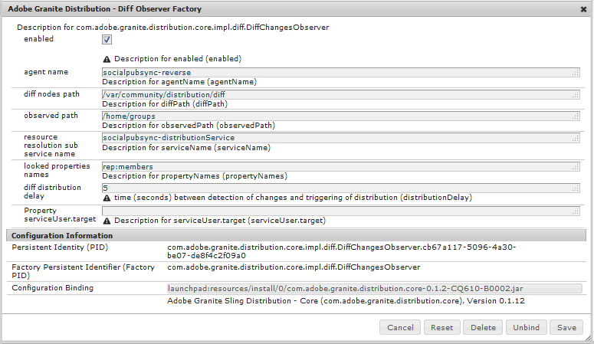594x344 pixels.
Task: Click the DiffChangesObserver description line at top
Action: click(x=173, y=28)
